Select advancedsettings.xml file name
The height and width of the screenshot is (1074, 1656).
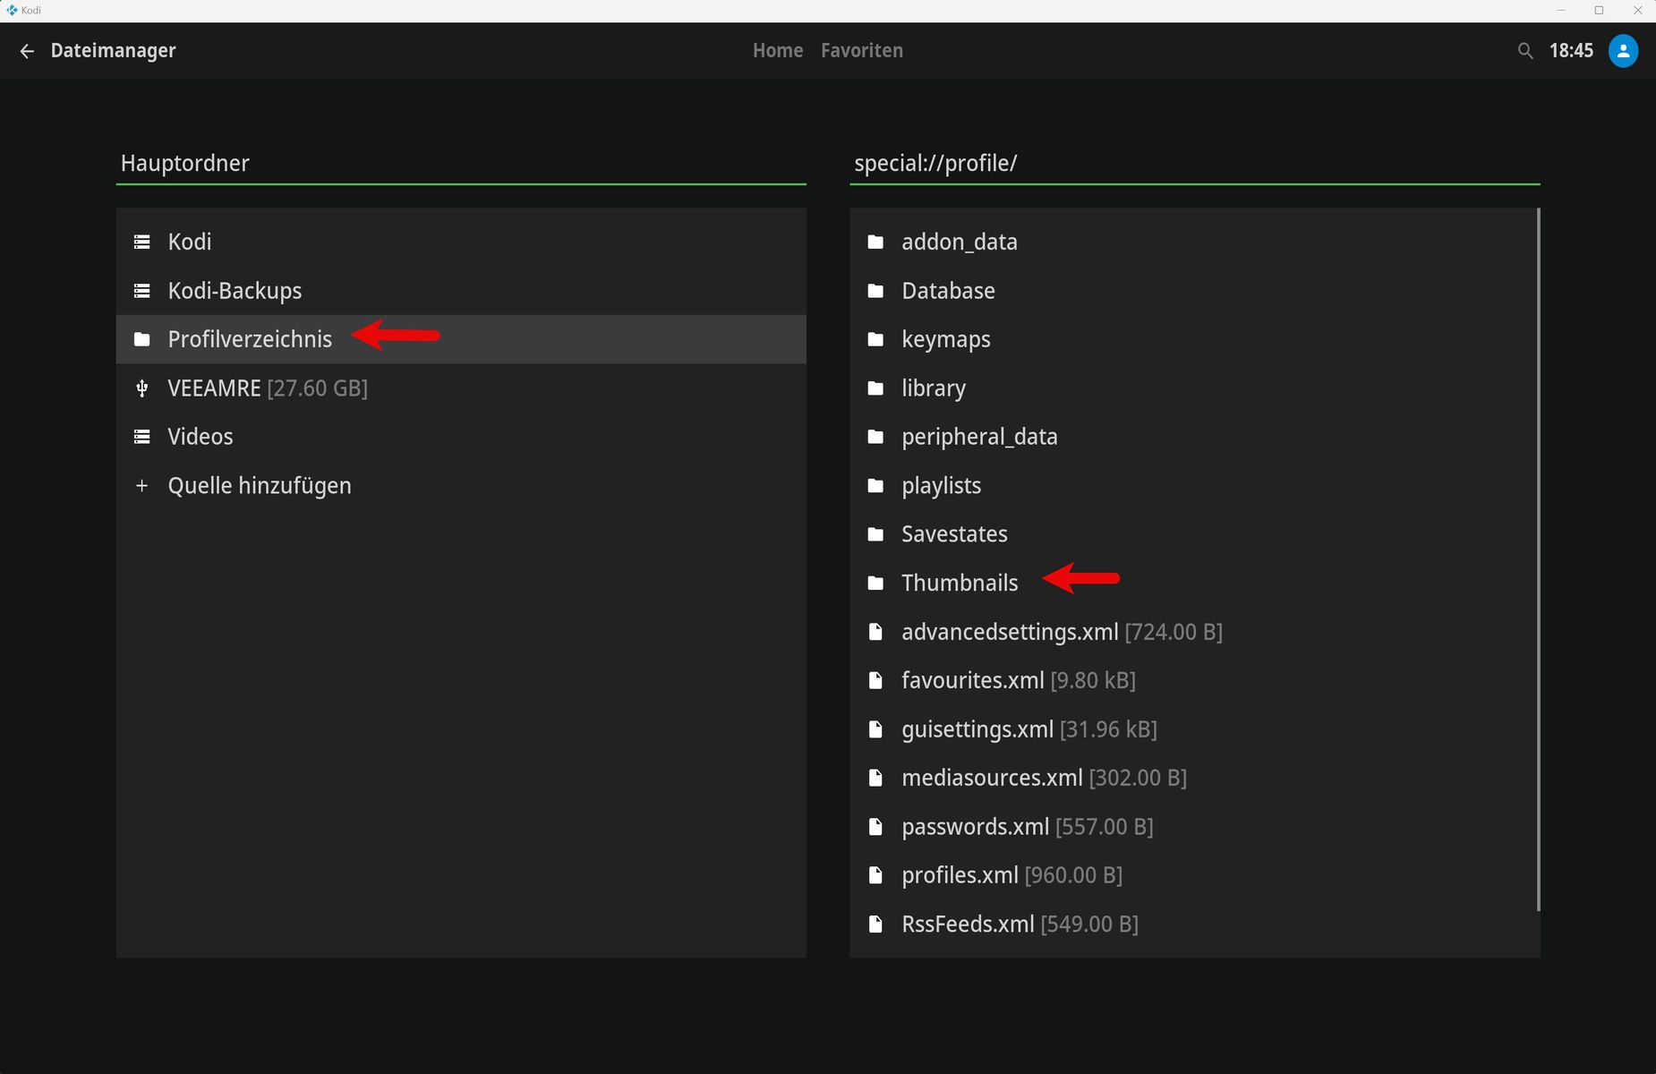(x=1010, y=632)
